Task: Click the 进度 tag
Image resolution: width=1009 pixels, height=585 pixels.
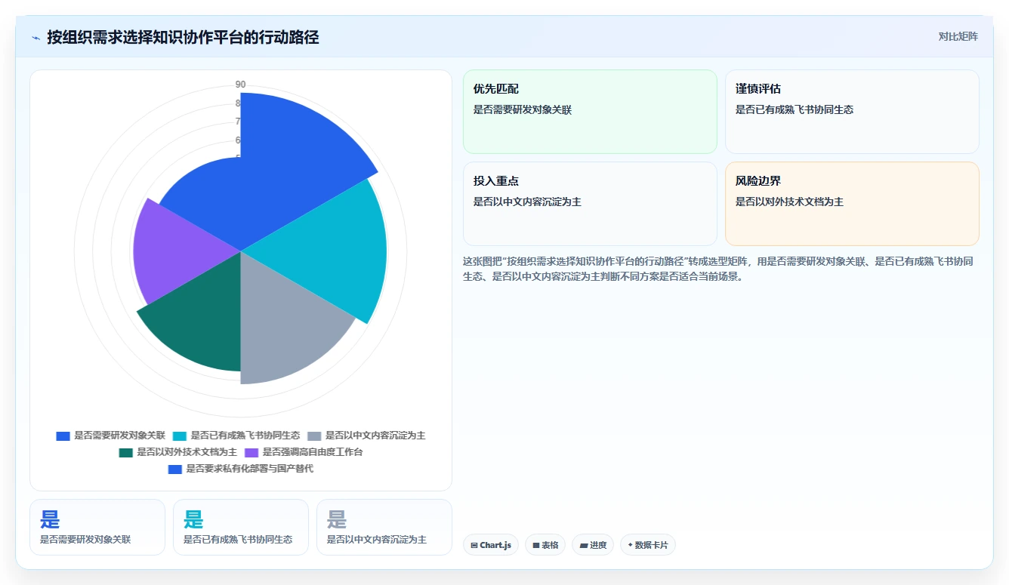Action: click(x=593, y=545)
